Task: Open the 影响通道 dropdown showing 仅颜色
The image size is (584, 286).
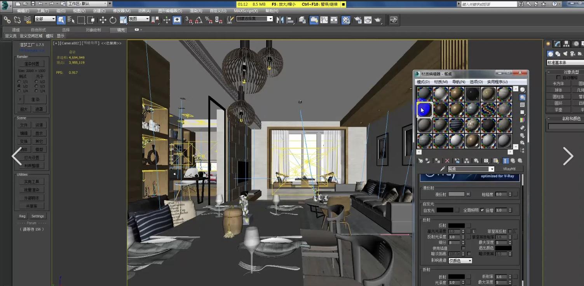Action: coord(460,261)
